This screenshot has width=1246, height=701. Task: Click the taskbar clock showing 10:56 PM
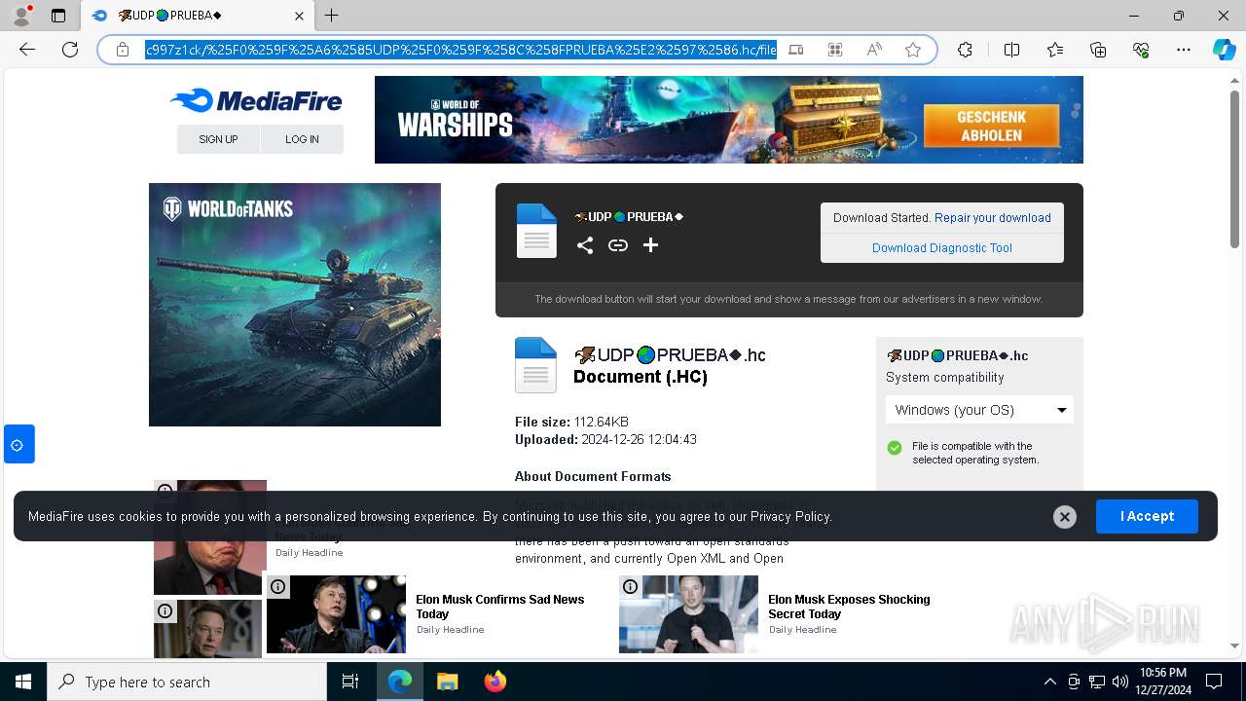pos(1162,682)
